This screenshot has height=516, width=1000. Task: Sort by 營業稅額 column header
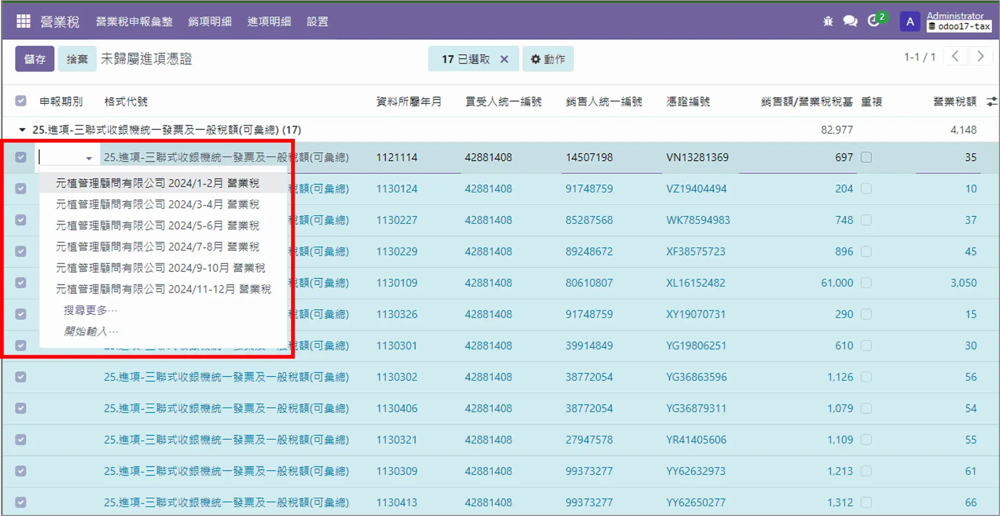click(955, 101)
